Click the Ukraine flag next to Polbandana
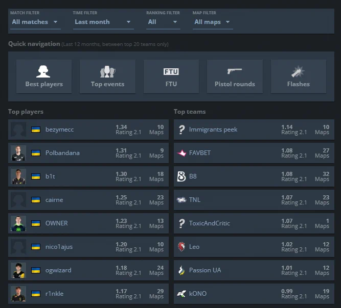This screenshot has height=308, width=341. [36, 153]
